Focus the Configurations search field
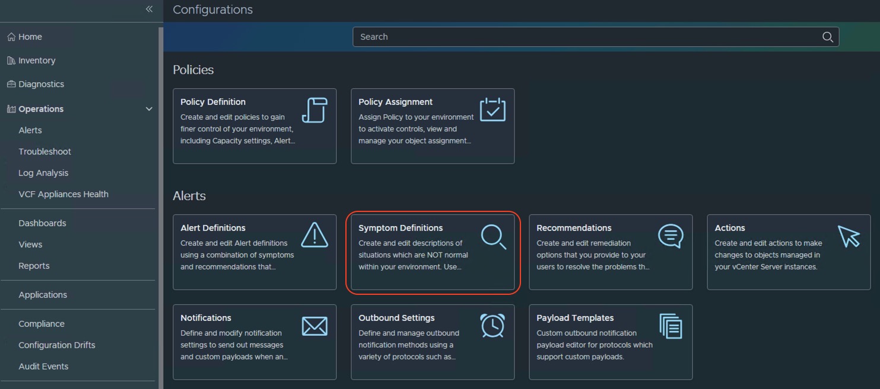 click(x=587, y=37)
